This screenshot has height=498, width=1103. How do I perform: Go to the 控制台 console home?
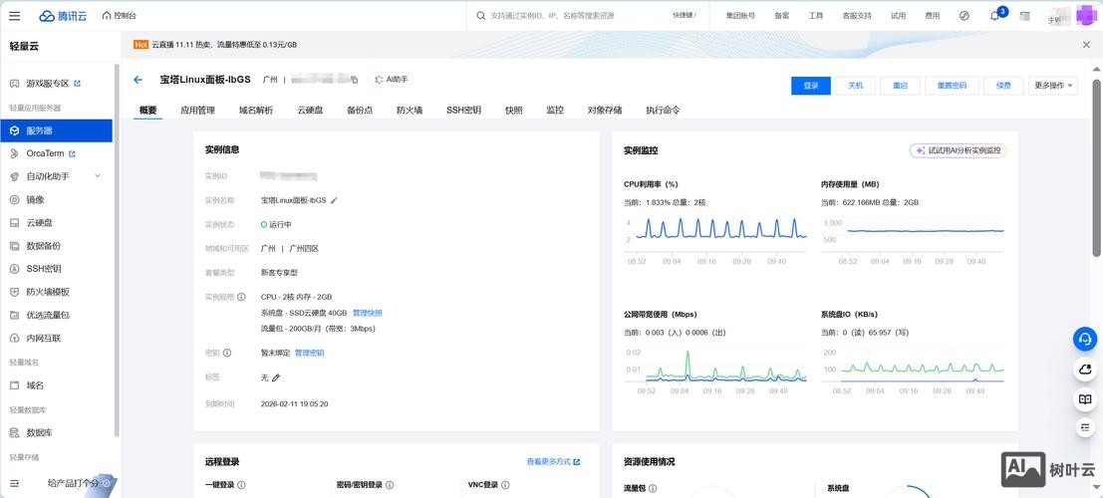119,16
